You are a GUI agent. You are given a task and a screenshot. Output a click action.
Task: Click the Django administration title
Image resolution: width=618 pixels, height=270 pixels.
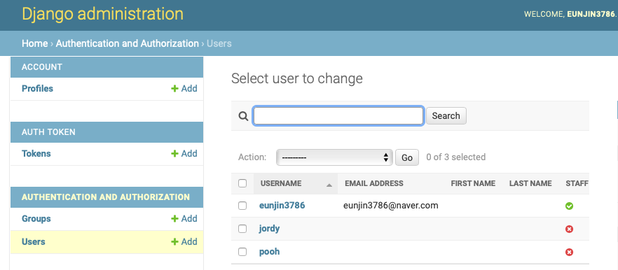[x=102, y=14]
